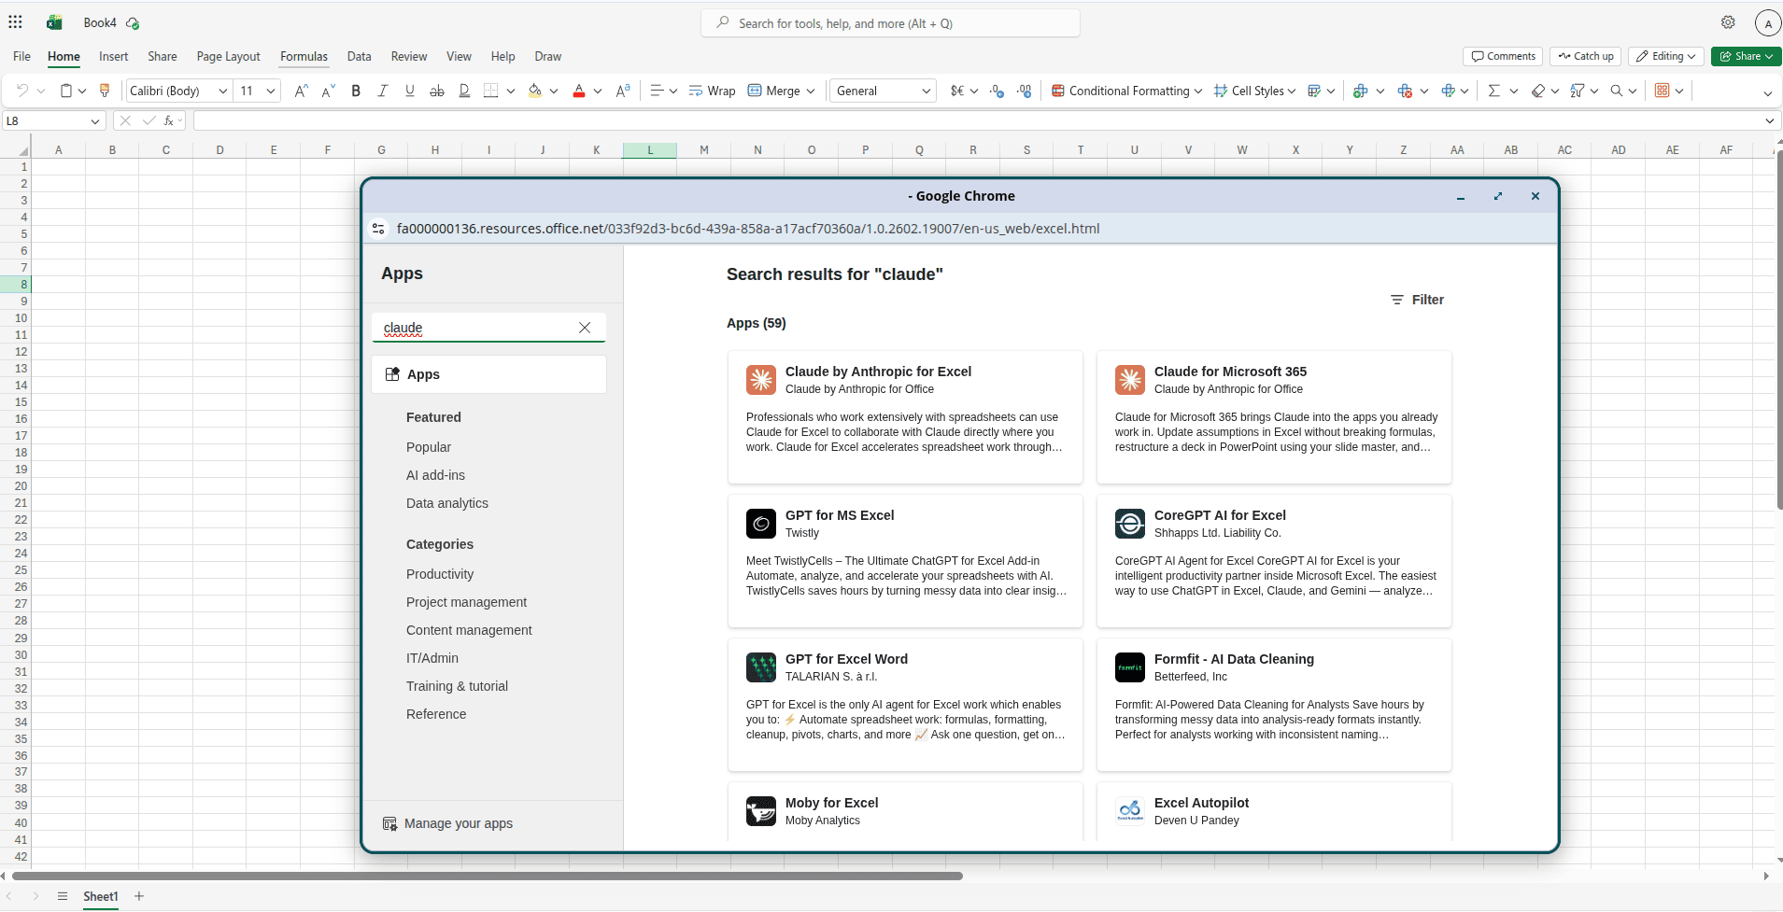
Task: Toggle double underline formatting
Action: point(464,91)
